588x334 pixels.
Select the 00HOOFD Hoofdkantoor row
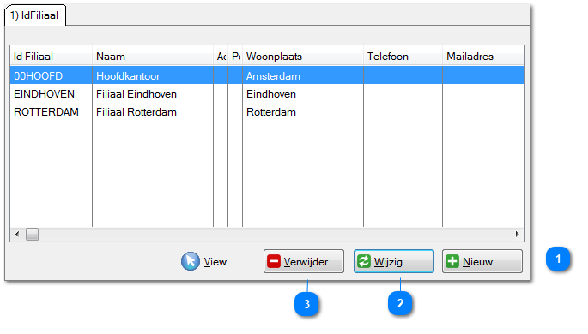[267, 76]
